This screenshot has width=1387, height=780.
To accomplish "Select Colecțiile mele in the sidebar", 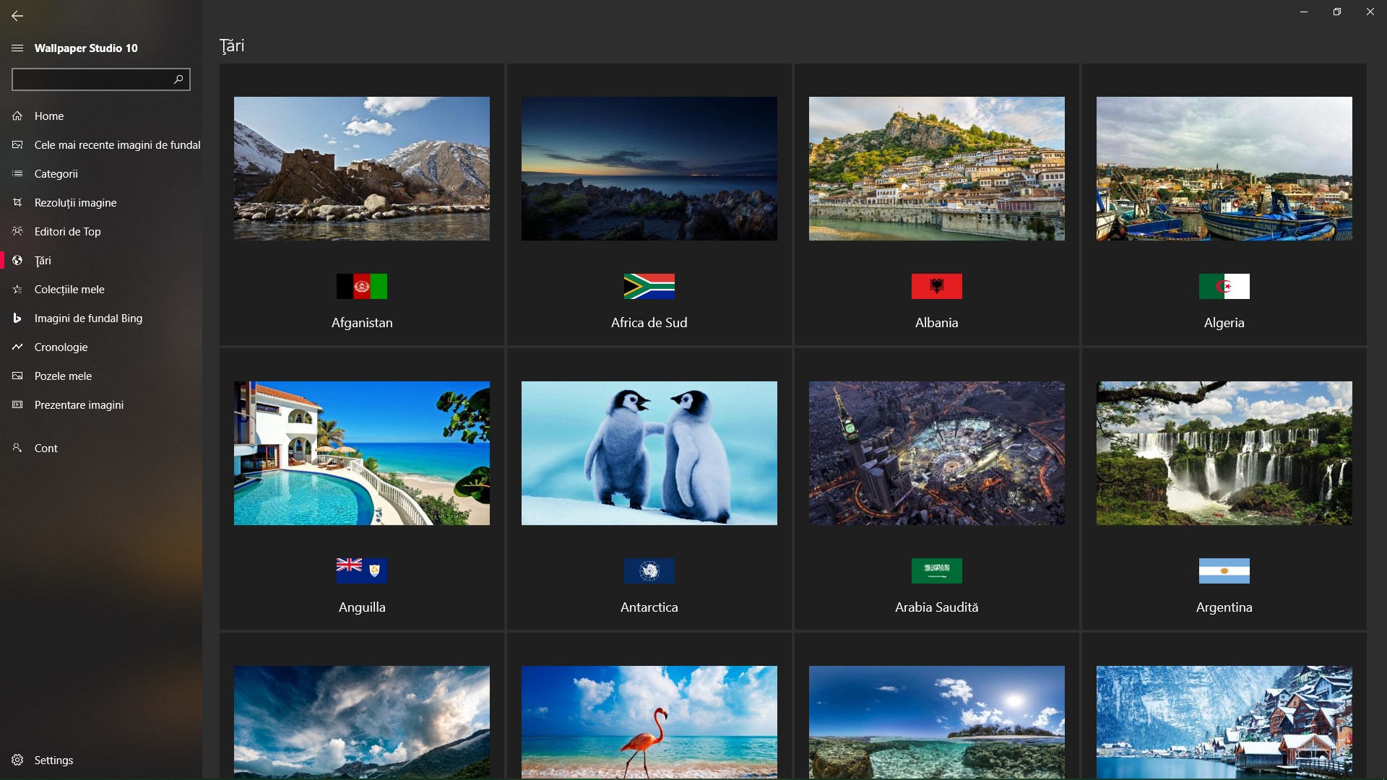I will 69,289.
